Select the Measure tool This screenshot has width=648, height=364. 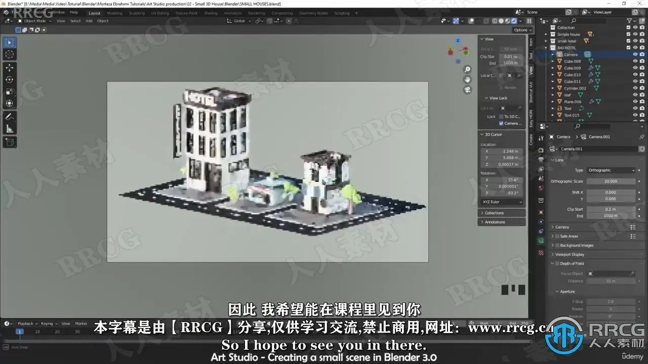tap(9, 129)
